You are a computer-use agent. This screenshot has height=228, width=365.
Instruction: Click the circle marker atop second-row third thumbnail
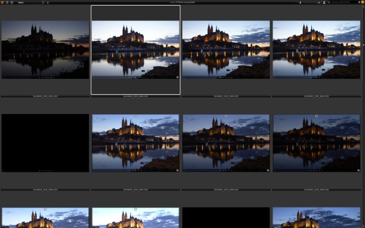[226, 116]
